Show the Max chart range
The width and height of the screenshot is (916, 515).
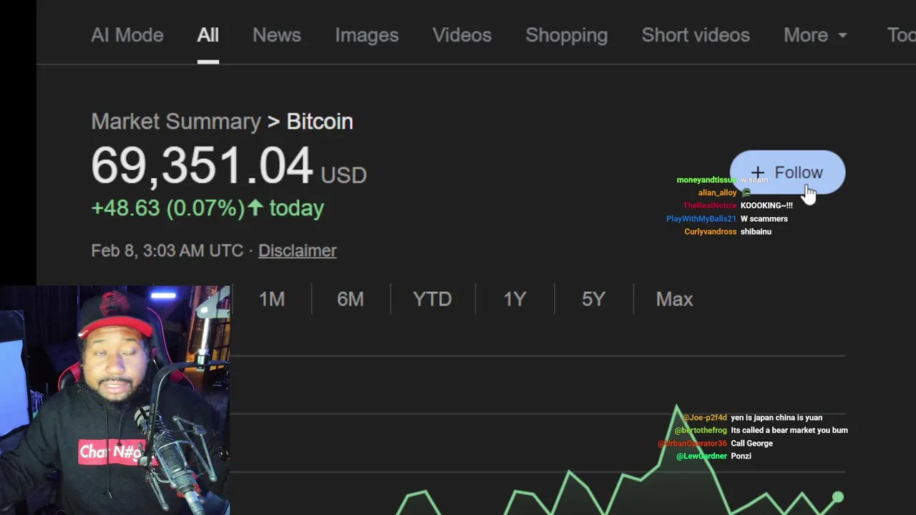pos(674,299)
